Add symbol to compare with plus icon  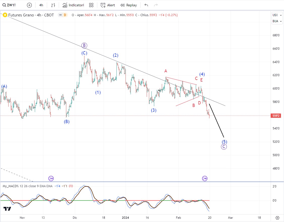pyautogui.click(x=29, y=5)
